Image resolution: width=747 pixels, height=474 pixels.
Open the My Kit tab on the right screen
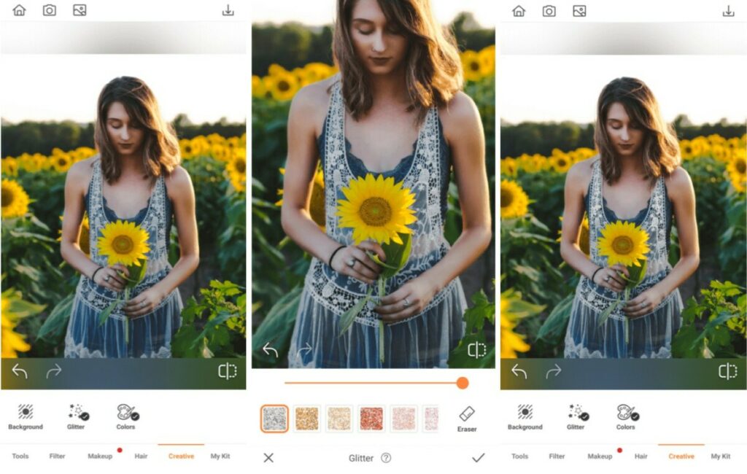coord(720,456)
